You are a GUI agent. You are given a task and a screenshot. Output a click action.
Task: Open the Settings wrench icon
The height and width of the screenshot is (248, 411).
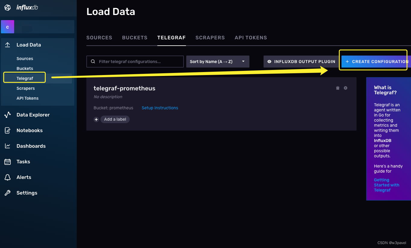7,193
